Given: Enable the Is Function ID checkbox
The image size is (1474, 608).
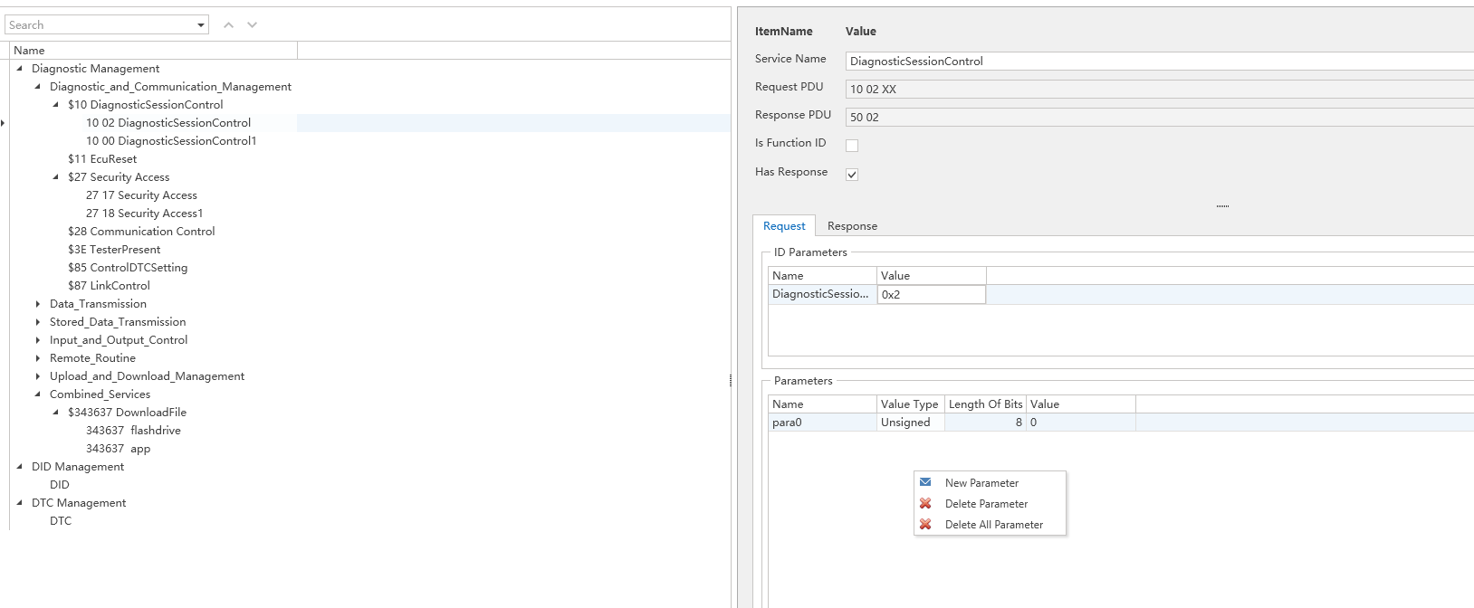Looking at the screenshot, I should [852, 145].
